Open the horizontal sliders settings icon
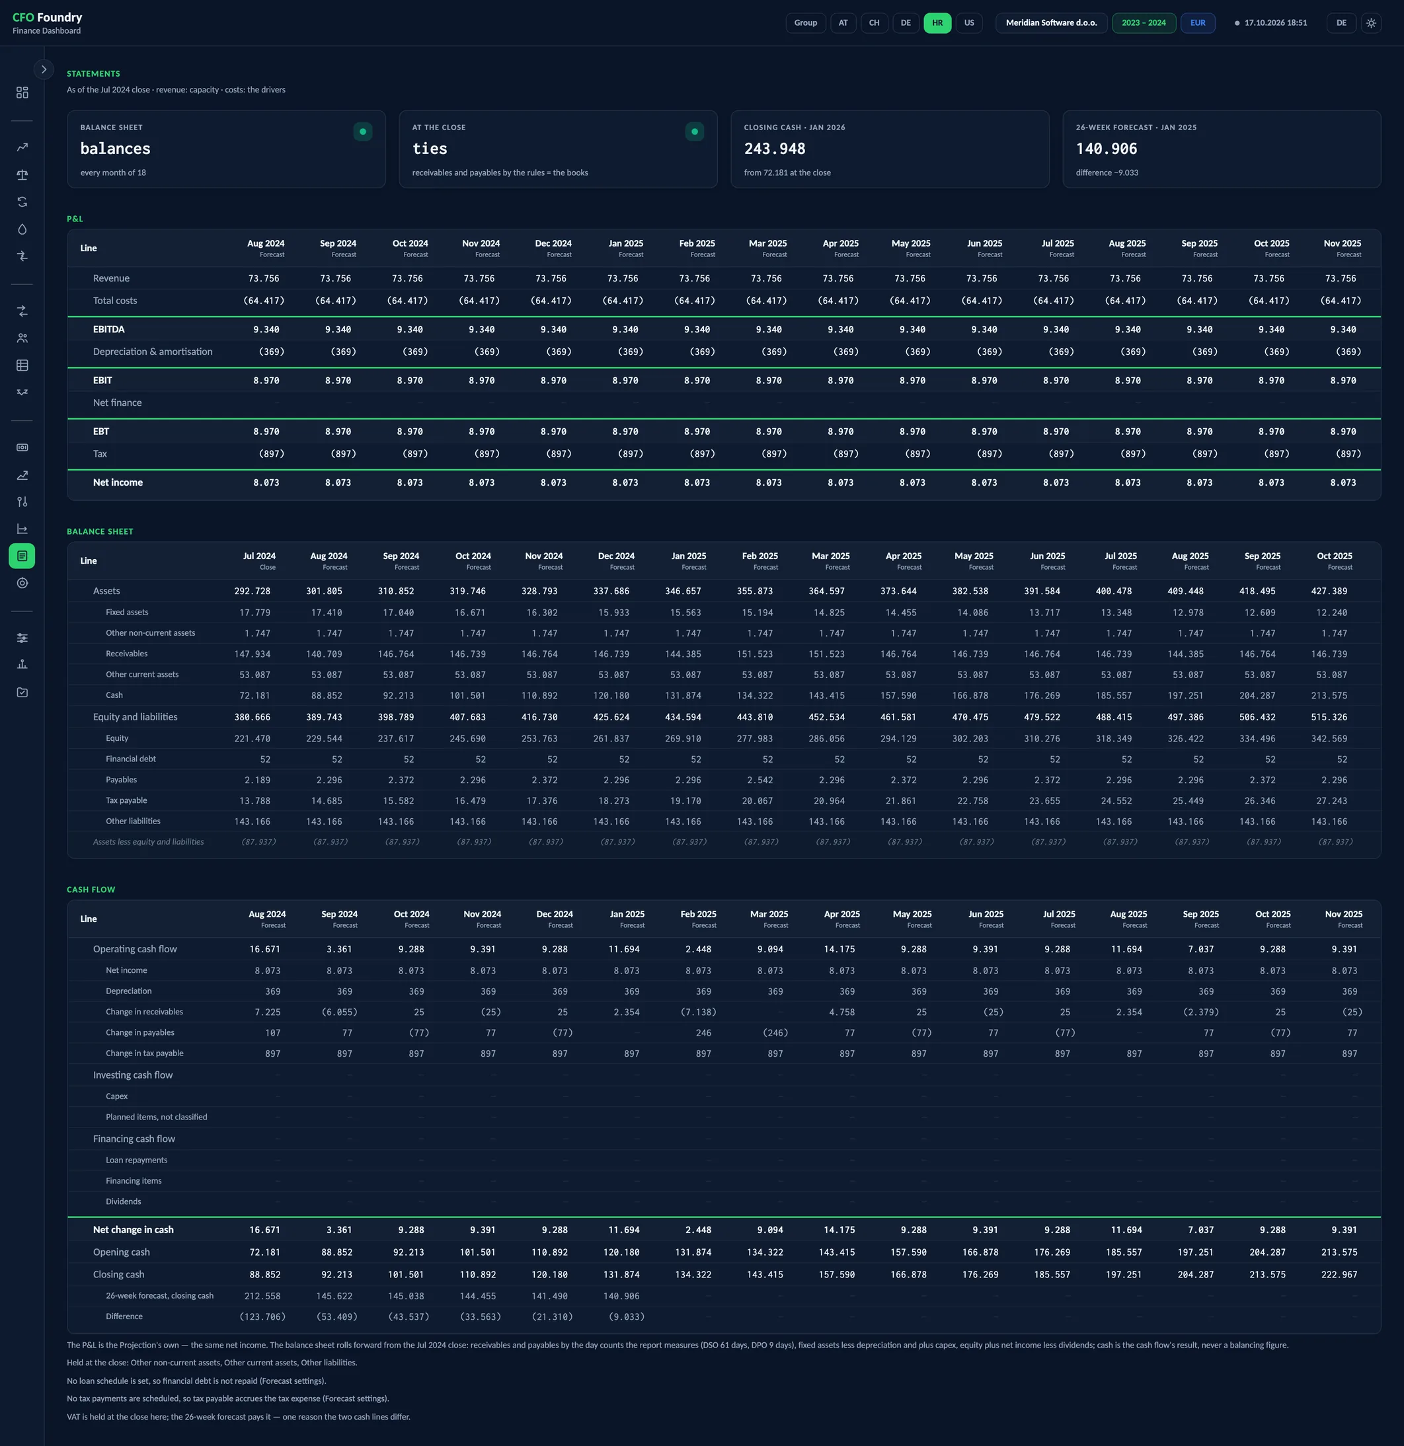Screen dimensions: 1404x1446 [22, 638]
